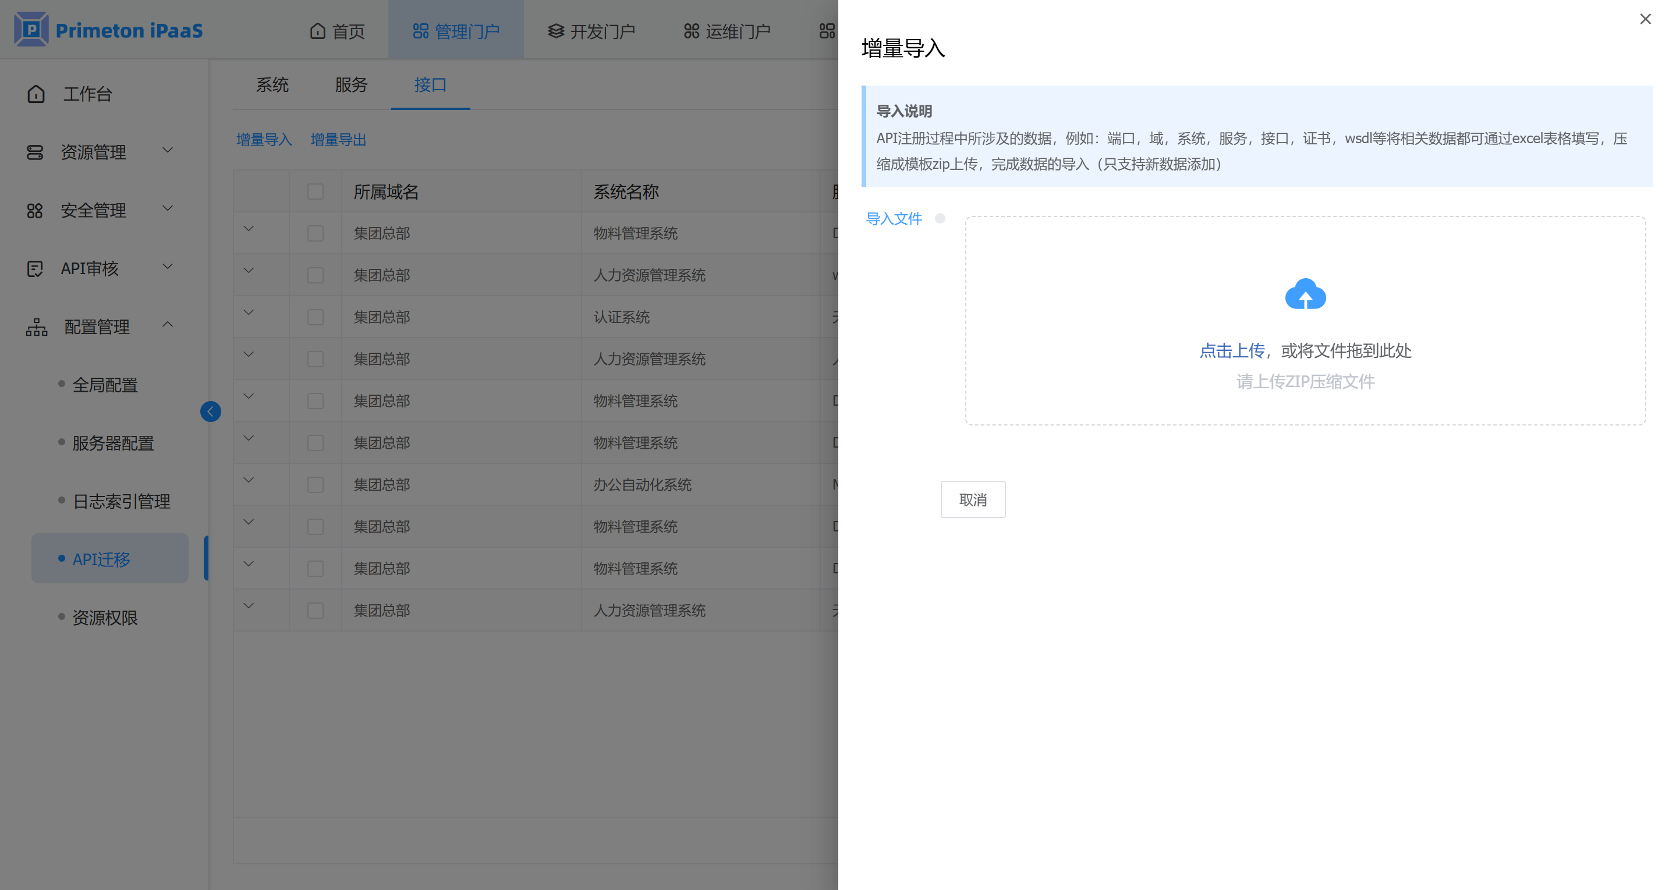This screenshot has height=890, width=1676.
Task: Click the cloud upload icon
Action: [x=1305, y=295]
